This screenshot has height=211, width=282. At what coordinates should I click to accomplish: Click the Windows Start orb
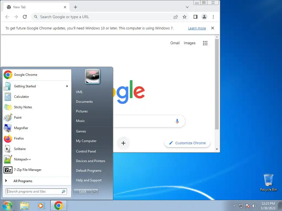pyautogui.click(x=7, y=206)
